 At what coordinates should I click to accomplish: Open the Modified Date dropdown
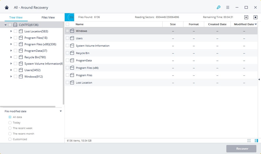(256, 24)
